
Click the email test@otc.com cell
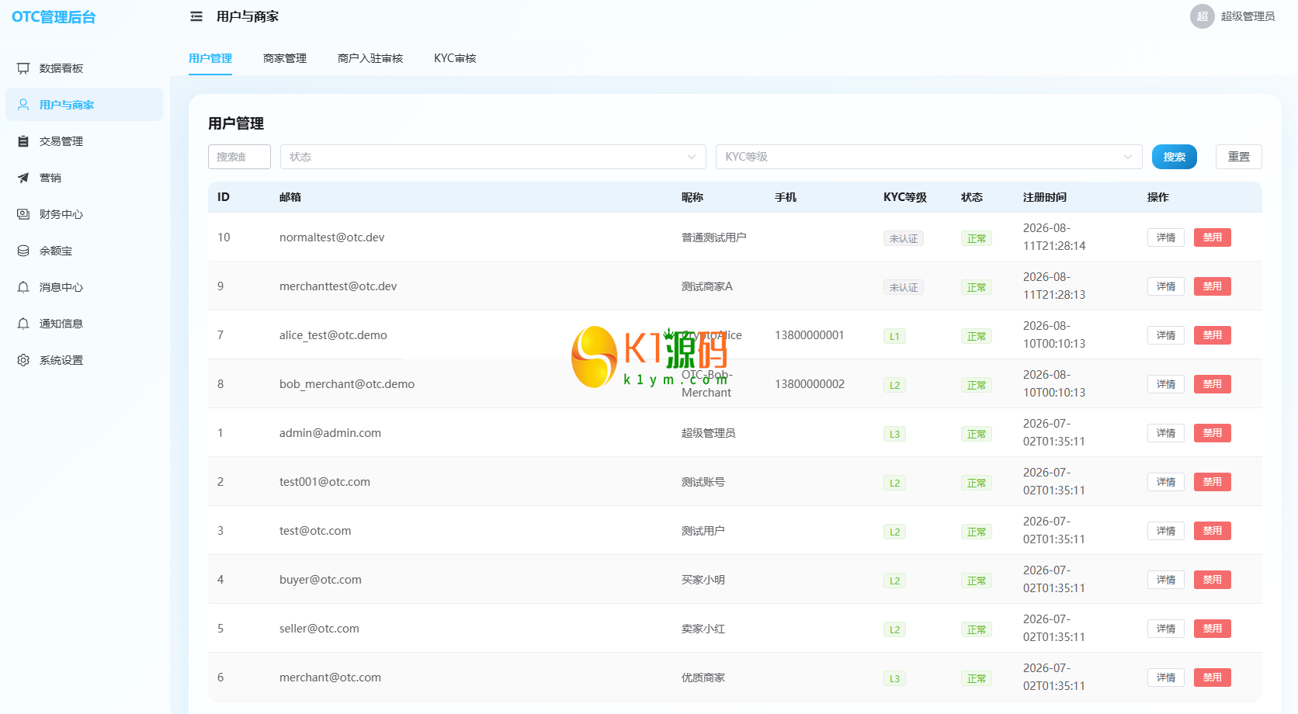click(x=315, y=531)
